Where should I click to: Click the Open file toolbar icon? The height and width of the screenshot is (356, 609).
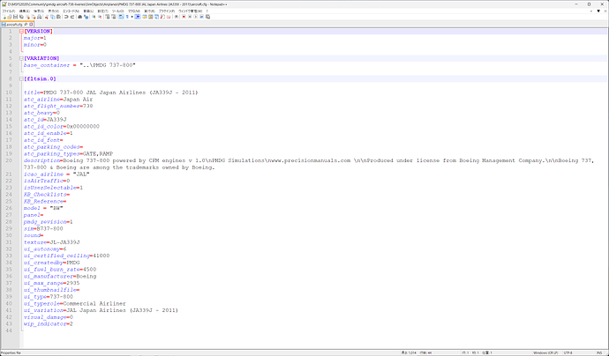10,17
